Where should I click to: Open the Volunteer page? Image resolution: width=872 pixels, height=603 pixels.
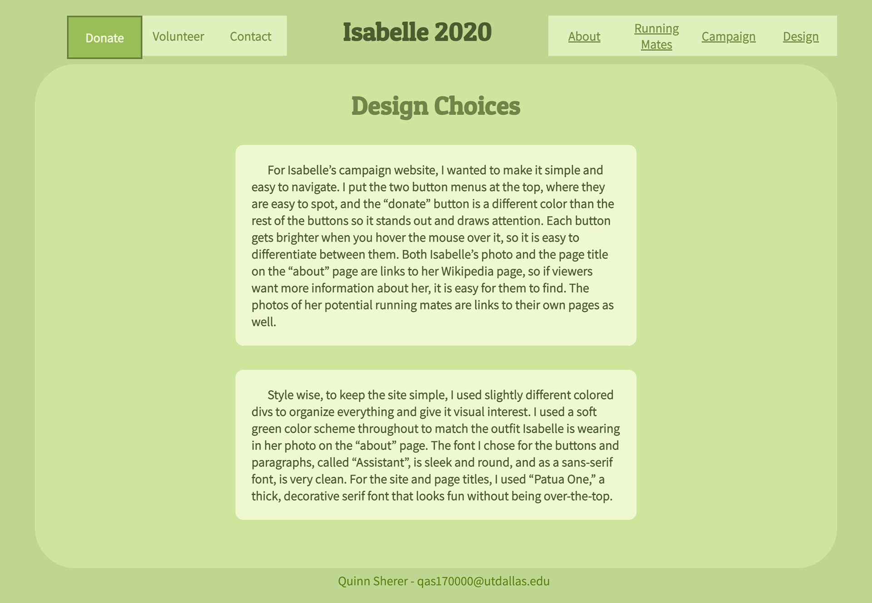coord(178,36)
